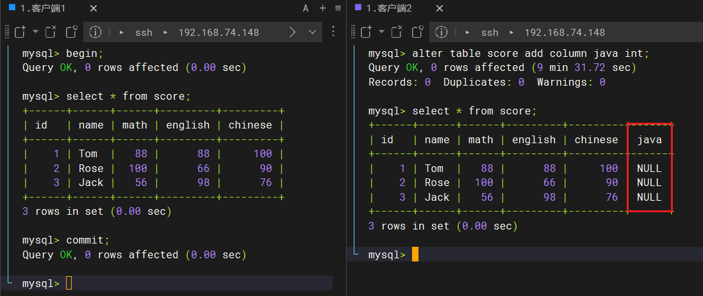The image size is (703, 296).
Task: Click NULL value in Jack row
Action: [650, 197]
